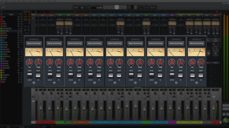The width and height of the screenshot is (229, 128).
Task: Click the CONSOLE header on the fourth strip
Action: 95,39
